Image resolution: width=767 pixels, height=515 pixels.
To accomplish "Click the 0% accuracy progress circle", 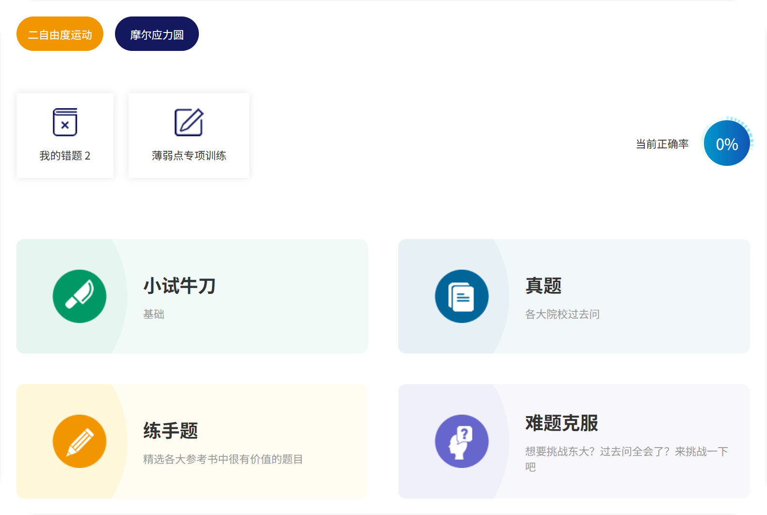I will (x=726, y=144).
